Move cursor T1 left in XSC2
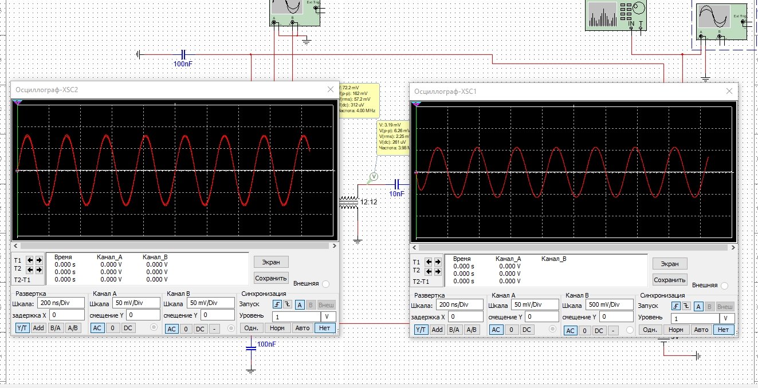The image size is (758, 388). pos(31,260)
